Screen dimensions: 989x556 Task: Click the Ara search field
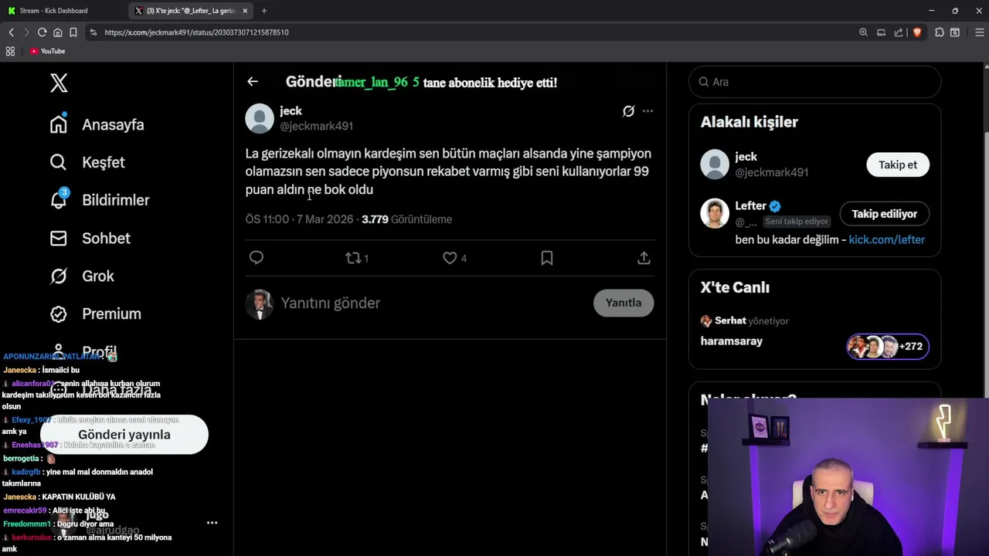(x=814, y=82)
